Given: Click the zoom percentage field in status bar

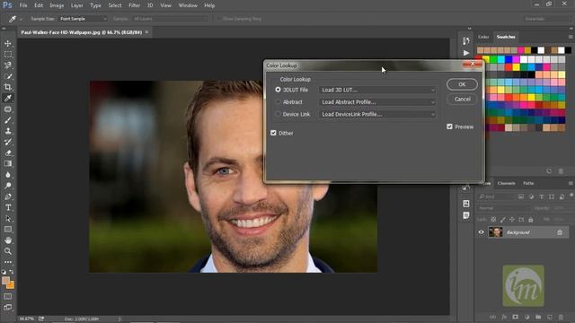Looking at the screenshot, I should 26,319.
